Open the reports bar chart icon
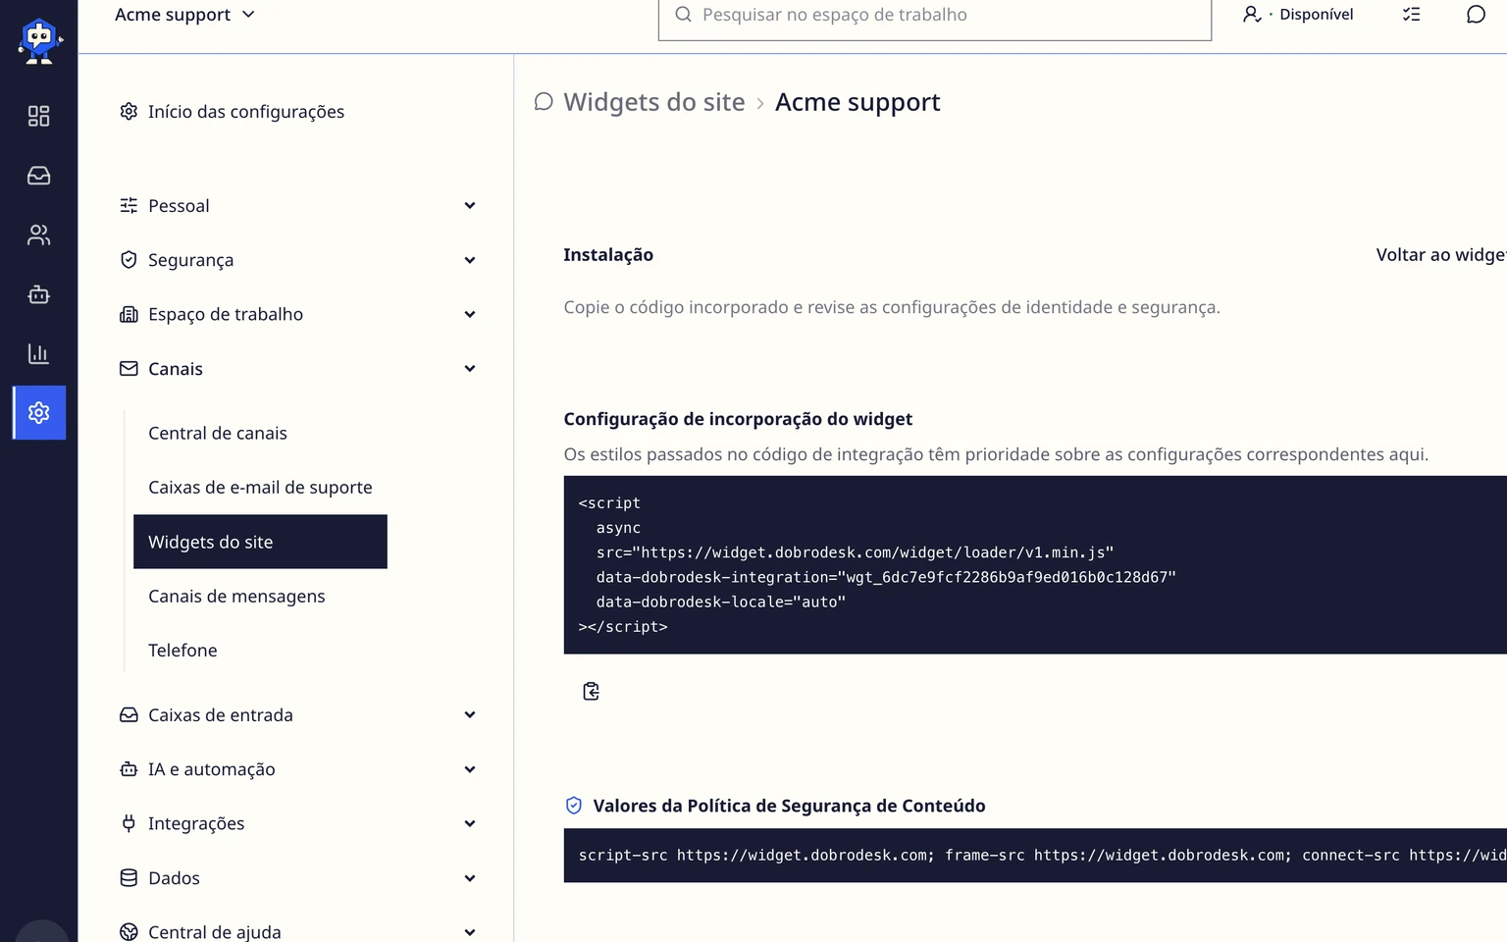 click(x=38, y=353)
